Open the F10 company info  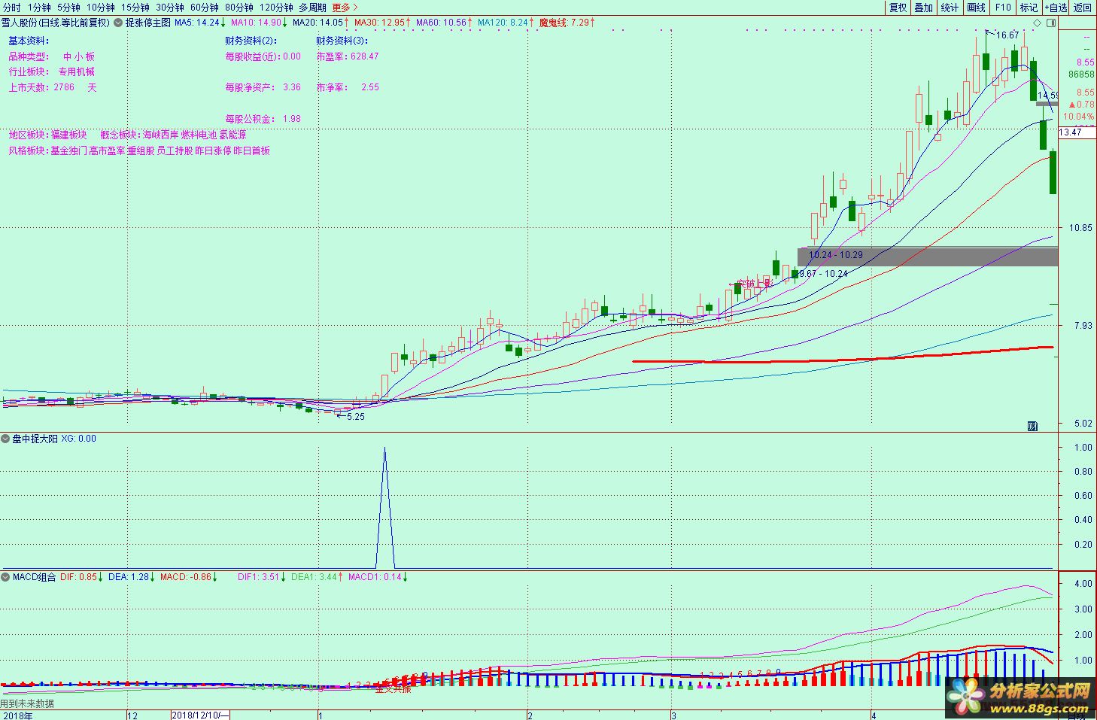click(1003, 8)
